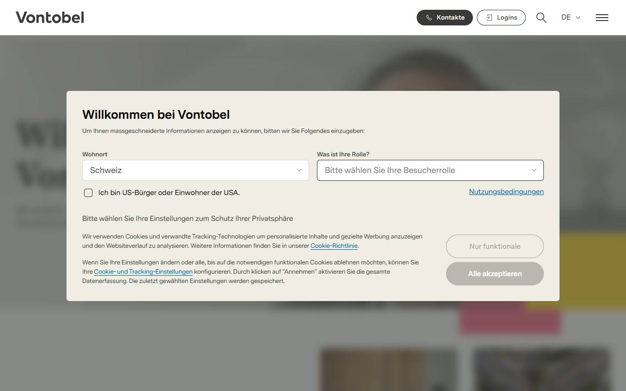This screenshot has height=391, width=626.
Task: Open the Cookie-Richtlinie link
Action: click(334, 246)
